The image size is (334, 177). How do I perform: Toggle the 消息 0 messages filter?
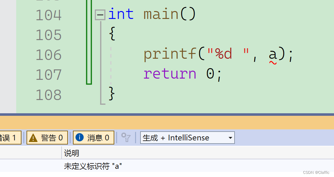coord(93,138)
